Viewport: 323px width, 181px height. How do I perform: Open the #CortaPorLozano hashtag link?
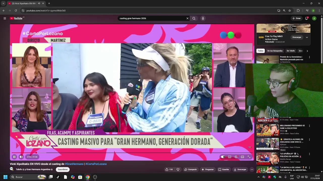(x=96, y=164)
